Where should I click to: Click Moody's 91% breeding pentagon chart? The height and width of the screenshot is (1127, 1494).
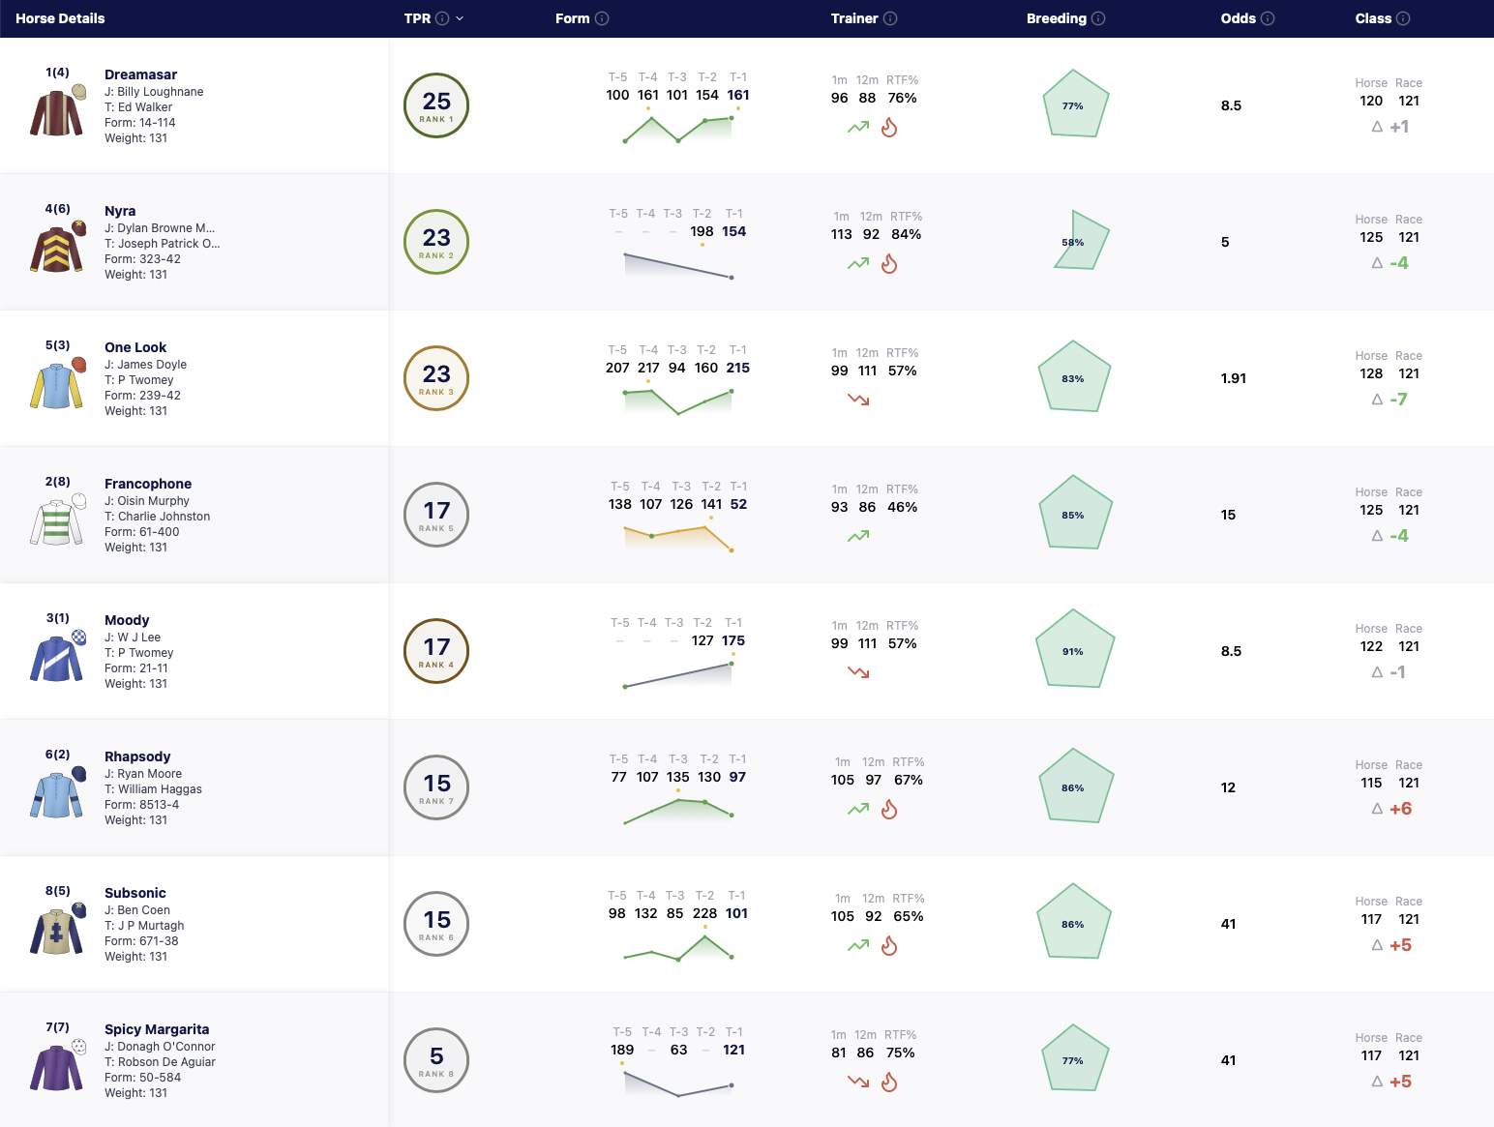[x=1074, y=650]
